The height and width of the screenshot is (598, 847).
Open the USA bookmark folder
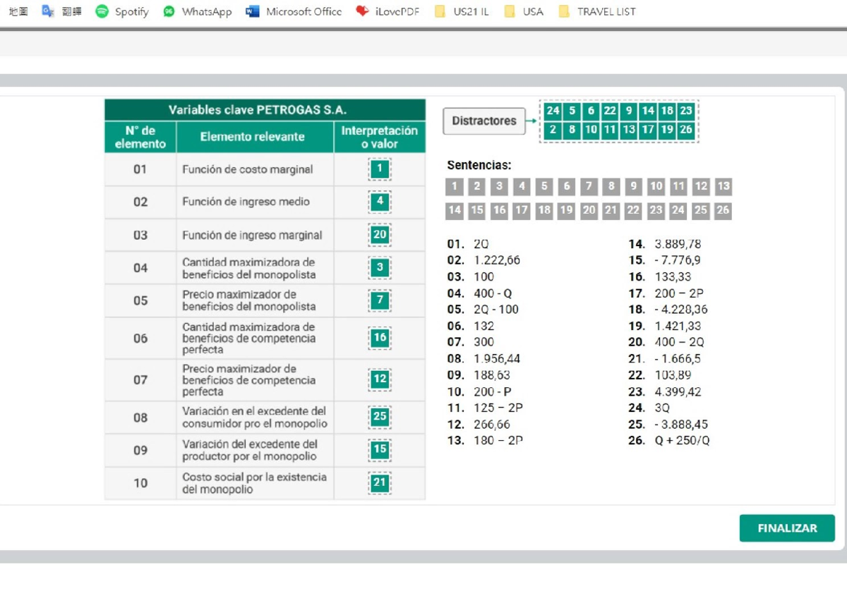pos(524,11)
